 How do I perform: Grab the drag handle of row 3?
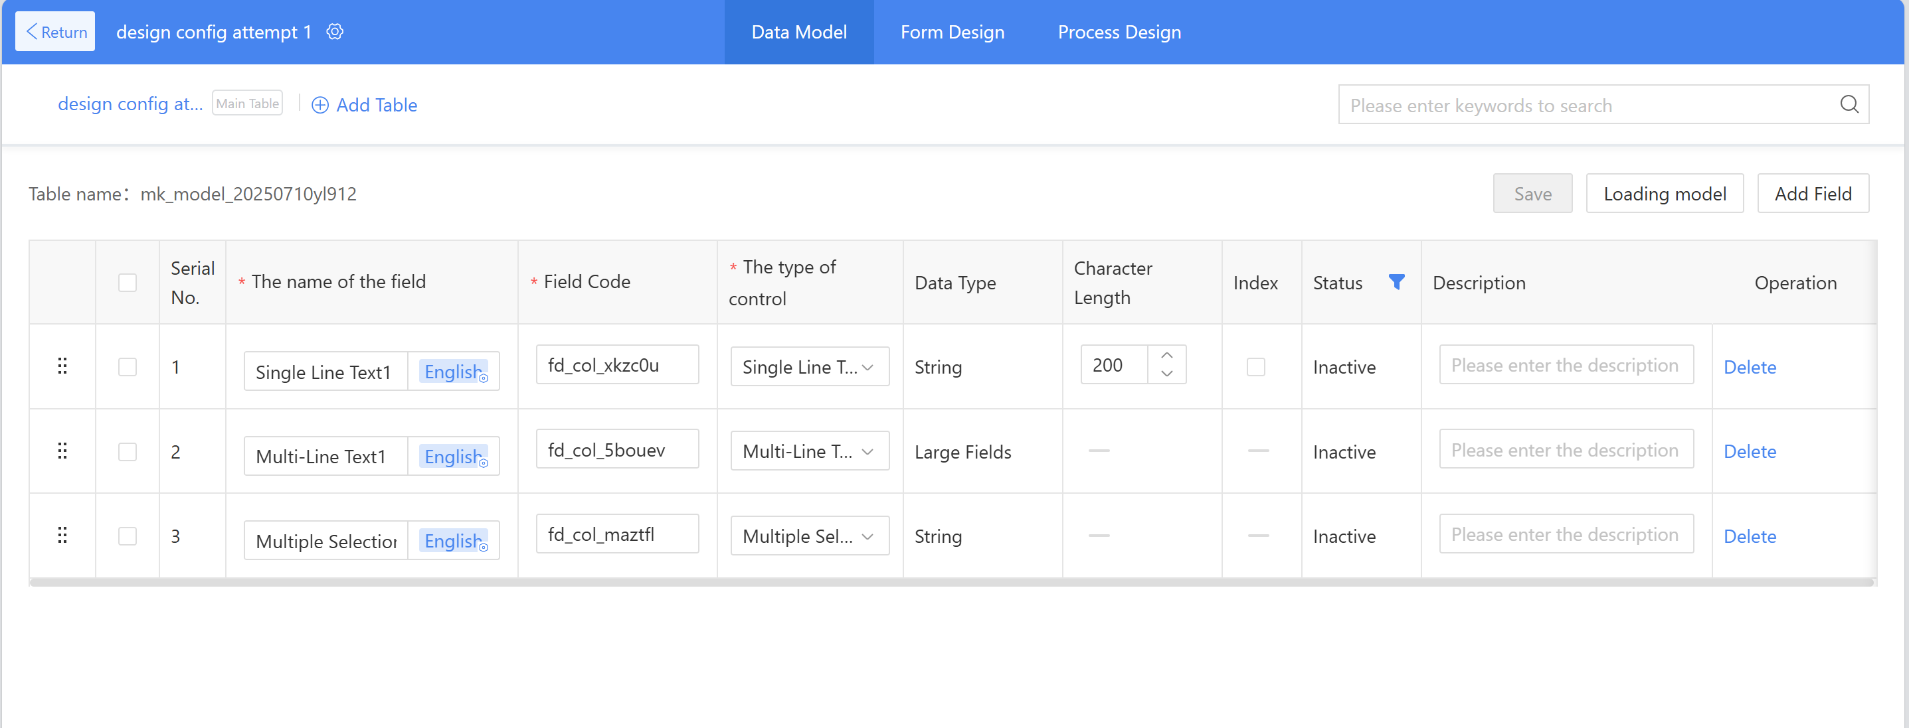tap(62, 536)
